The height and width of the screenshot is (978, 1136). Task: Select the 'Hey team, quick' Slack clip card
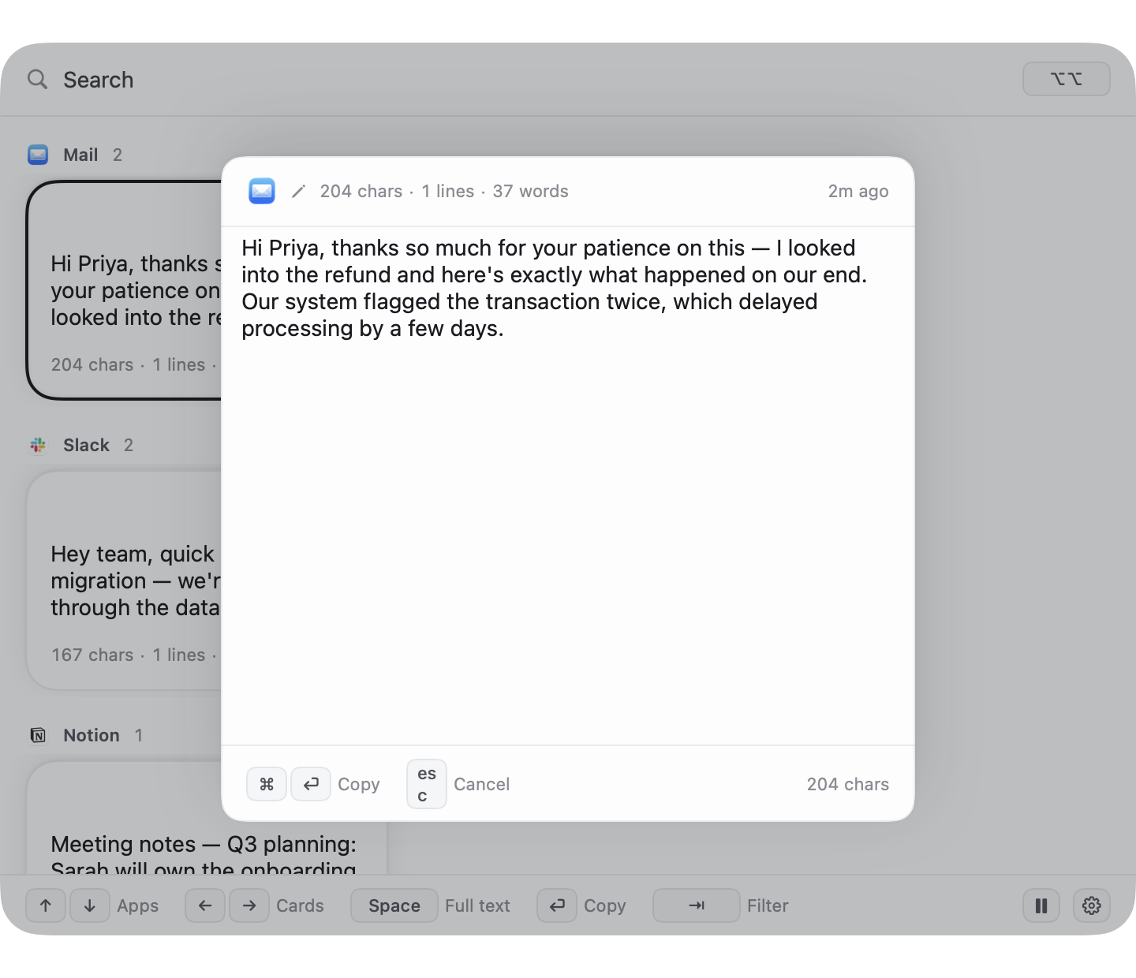(x=125, y=580)
